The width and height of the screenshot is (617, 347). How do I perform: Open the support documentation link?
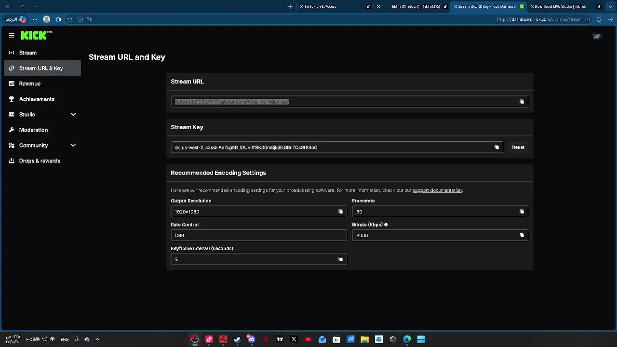pos(437,190)
